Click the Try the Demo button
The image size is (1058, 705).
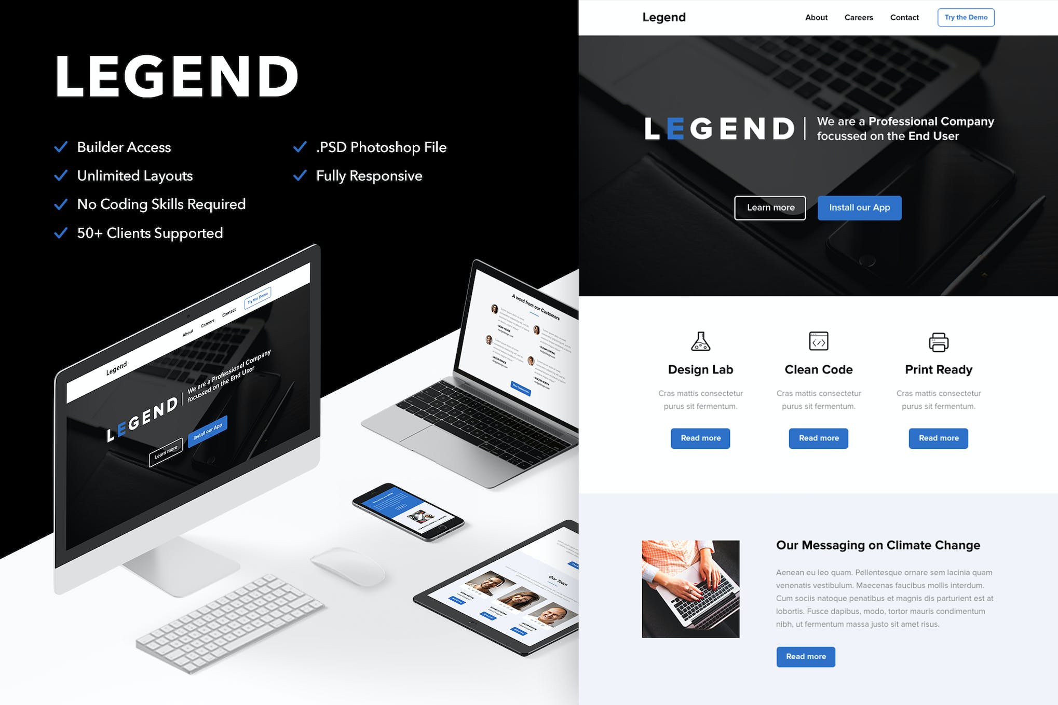pos(966,17)
